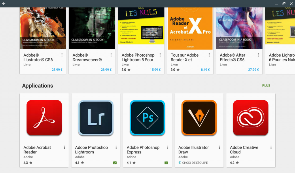
Task: Open more options for Adobe Dreamweaver book
Action: pyautogui.click(x=111, y=55)
